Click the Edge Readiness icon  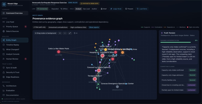point(4,77)
